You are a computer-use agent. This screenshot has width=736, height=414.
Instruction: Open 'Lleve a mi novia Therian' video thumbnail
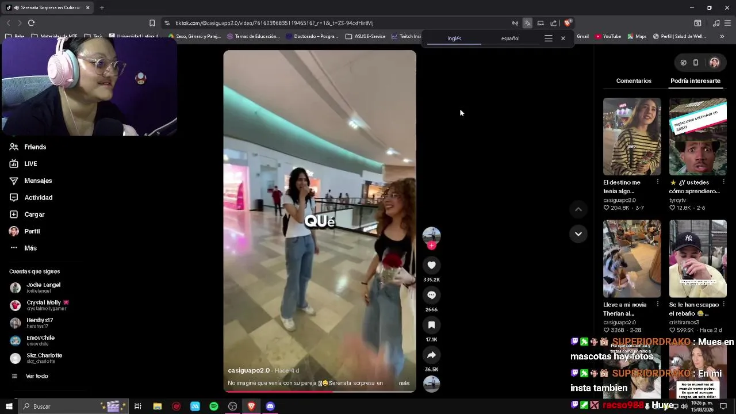coord(632,259)
